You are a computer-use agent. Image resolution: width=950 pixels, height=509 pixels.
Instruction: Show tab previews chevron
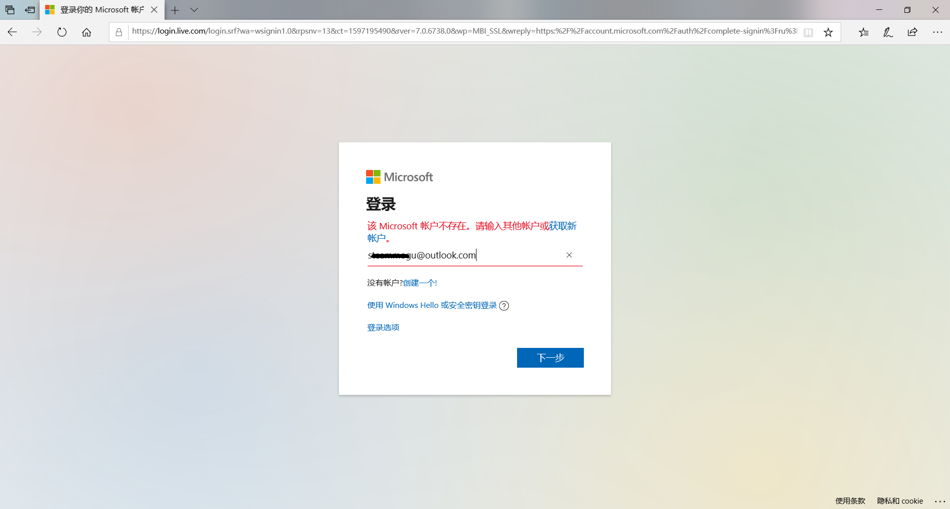[194, 10]
